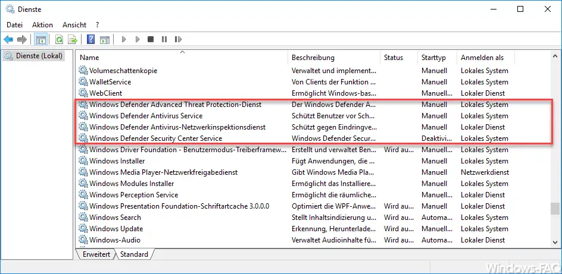562x274 pixels.
Task: Select the WalletService service name
Action: pos(110,82)
